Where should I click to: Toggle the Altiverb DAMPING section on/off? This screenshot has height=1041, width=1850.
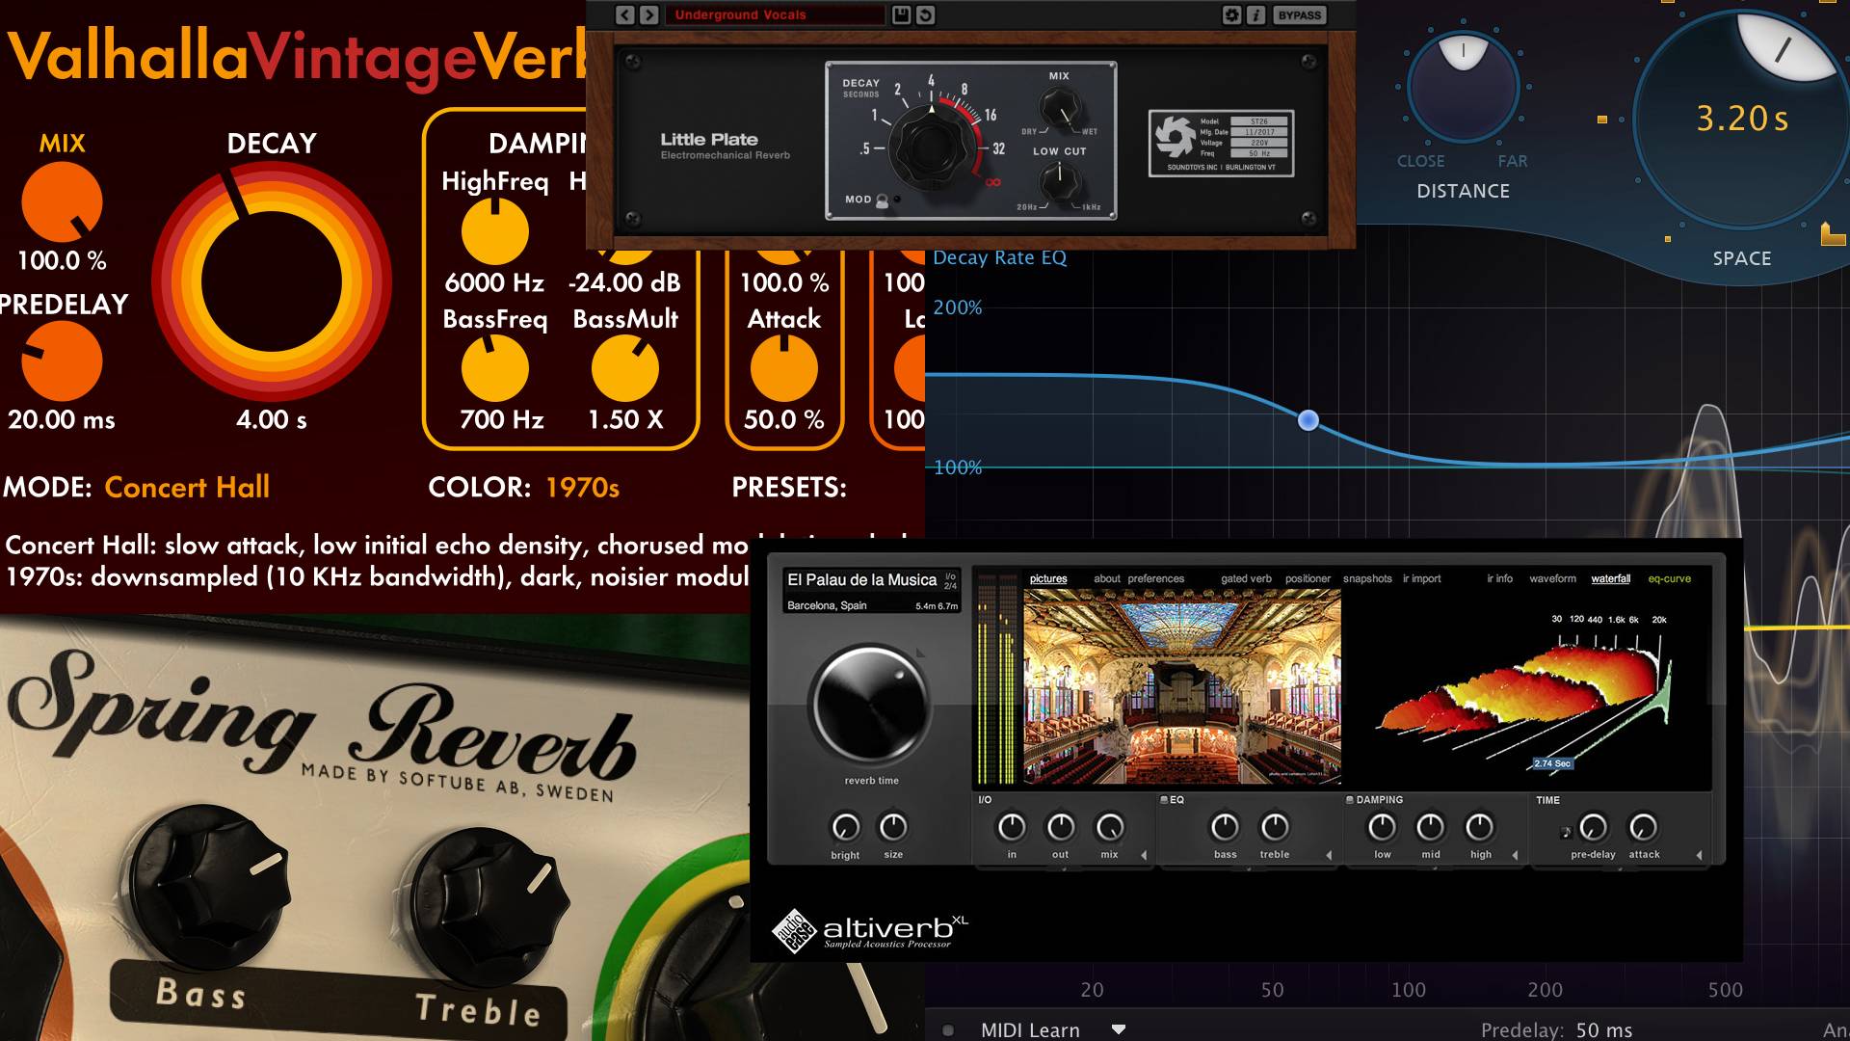pyautogui.click(x=1350, y=800)
